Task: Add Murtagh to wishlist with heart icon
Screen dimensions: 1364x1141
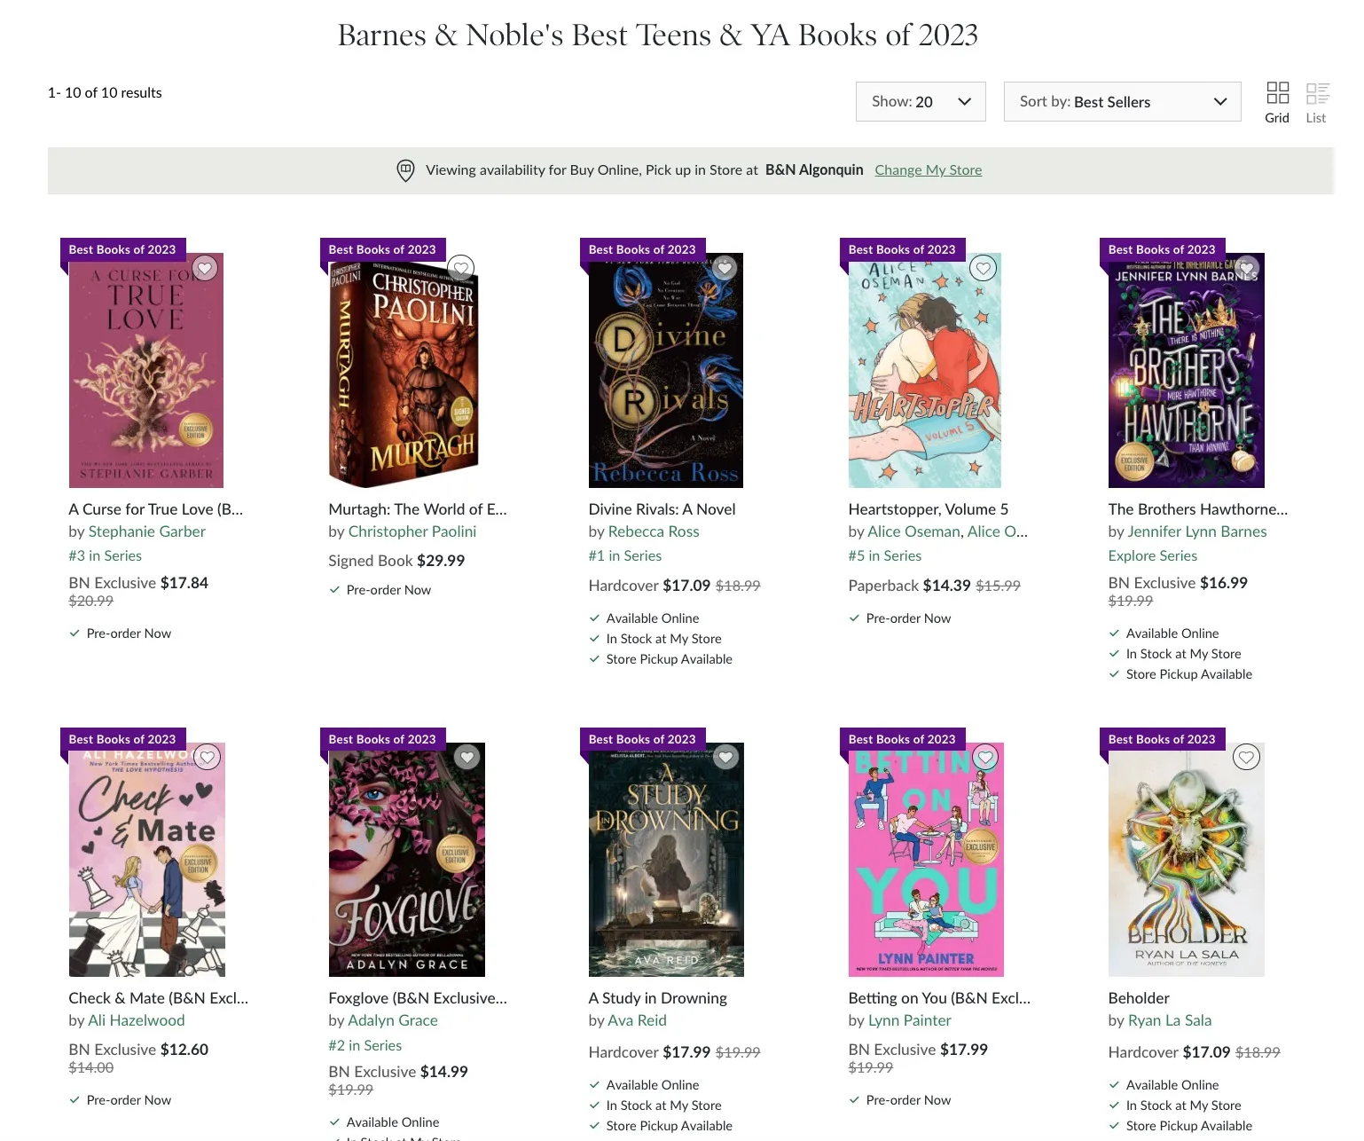Action: pyautogui.click(x=461, y=268)
